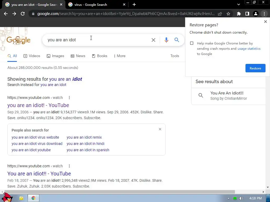Select 'you are an idiot in spanish'
The image size is (270, 202).
(x=88, y=150)
